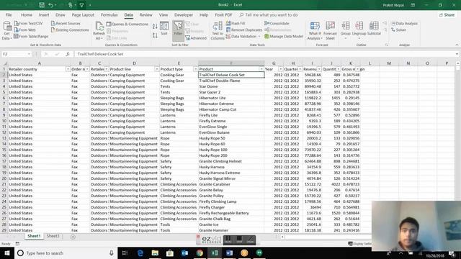This screenshot has width=461, height=259.
Task: Switch to the Formulas tab
Action: pos(109,14)
